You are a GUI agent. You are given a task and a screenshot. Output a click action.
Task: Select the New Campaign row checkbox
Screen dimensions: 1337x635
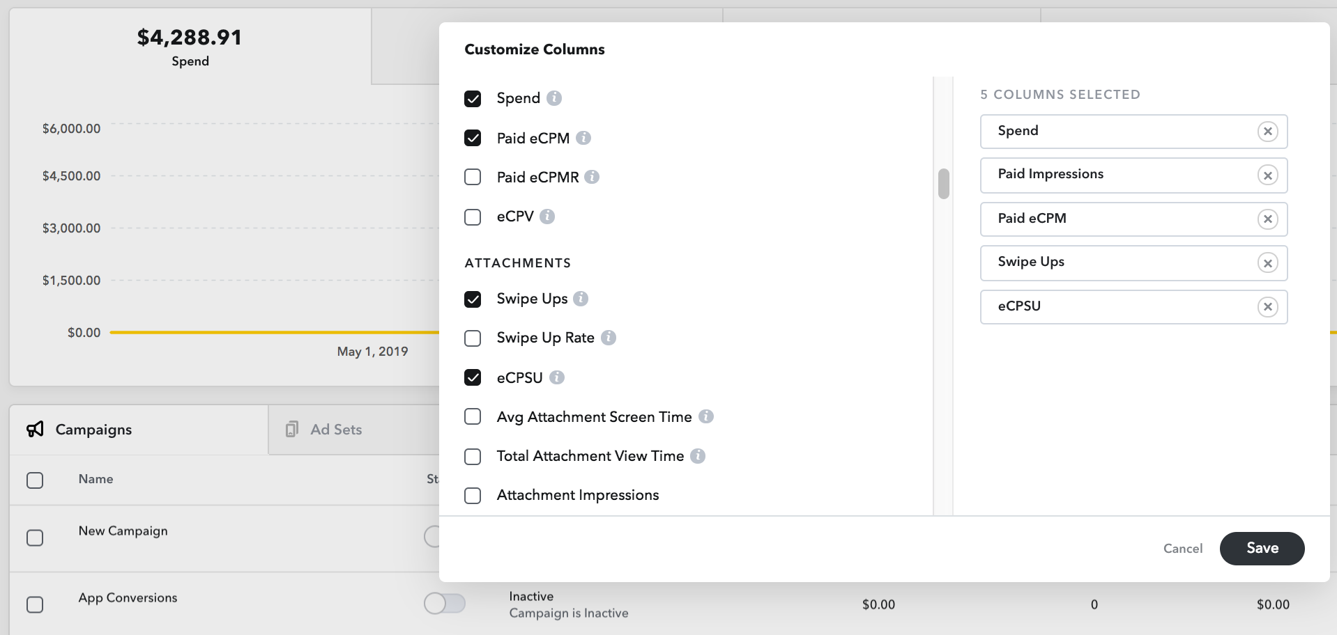pyautogui.click(x=33, y=537)
